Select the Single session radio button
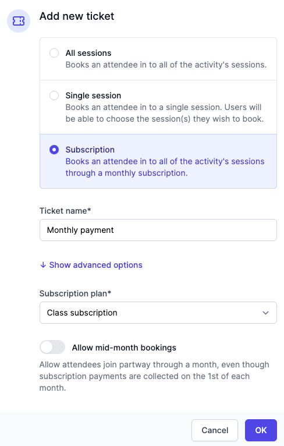The height and width of the screenshot is (446, 284). (54, 95)
